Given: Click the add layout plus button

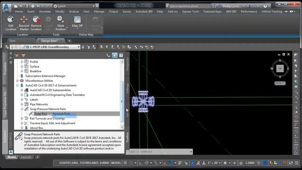Looking at the screenshot, I should [x=37, y=157].
